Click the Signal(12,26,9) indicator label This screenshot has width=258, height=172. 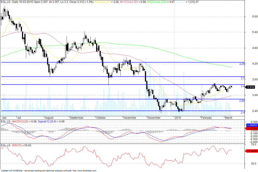(x=47, y=122)
